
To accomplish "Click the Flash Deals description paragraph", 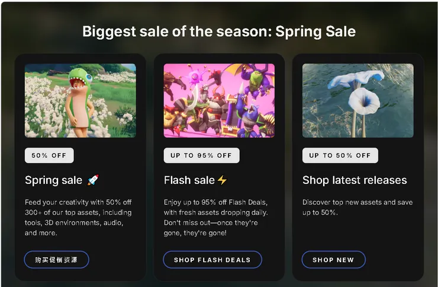I will point(216,218).
